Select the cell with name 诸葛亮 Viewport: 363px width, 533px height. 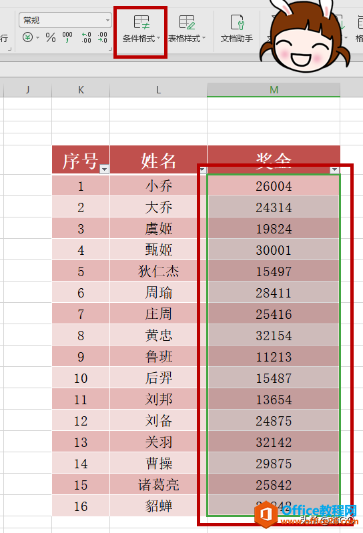tap(158, 484)
